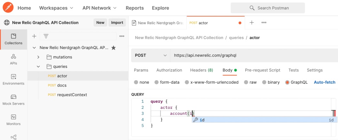The image size is (338, 140).
Task: Open collections panel three-dot options
Action: [x=122, y=36]
